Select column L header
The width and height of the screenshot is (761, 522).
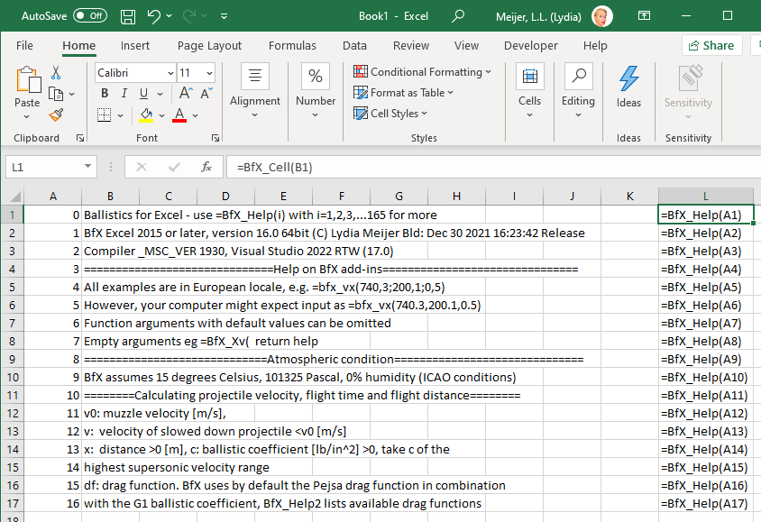pyautogui.click(x=705, y=196)
